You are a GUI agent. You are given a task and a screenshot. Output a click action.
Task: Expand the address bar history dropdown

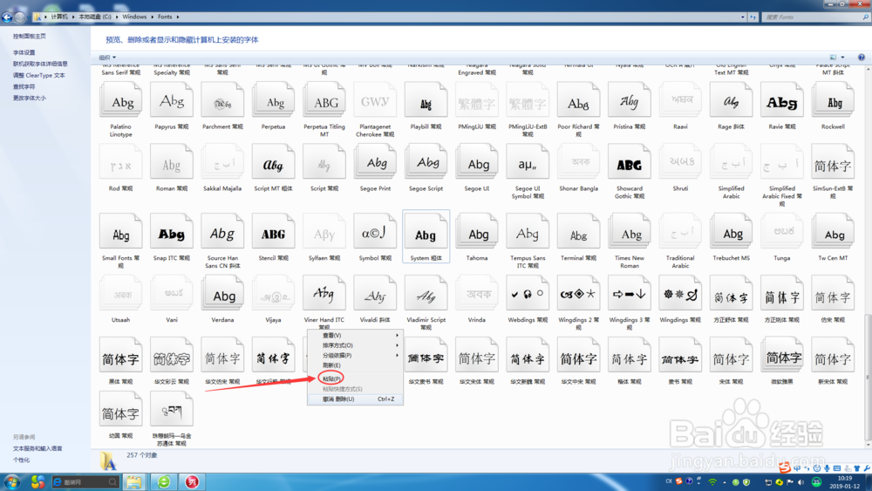(742, 17)
